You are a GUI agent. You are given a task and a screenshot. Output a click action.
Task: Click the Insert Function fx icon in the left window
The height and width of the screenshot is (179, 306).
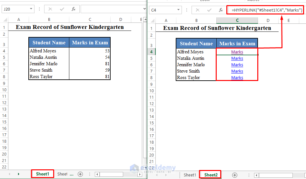click(x=74, y=9)
